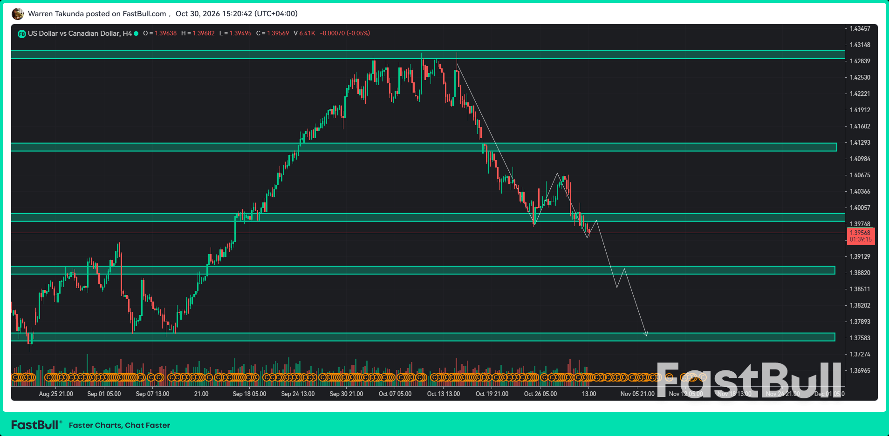This screenshot has height=436, width=889.
Task: Click price axis label 1.36965
Action: 860,370
